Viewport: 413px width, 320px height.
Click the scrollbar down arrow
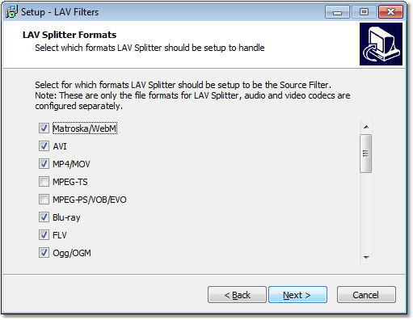point(366,258)
